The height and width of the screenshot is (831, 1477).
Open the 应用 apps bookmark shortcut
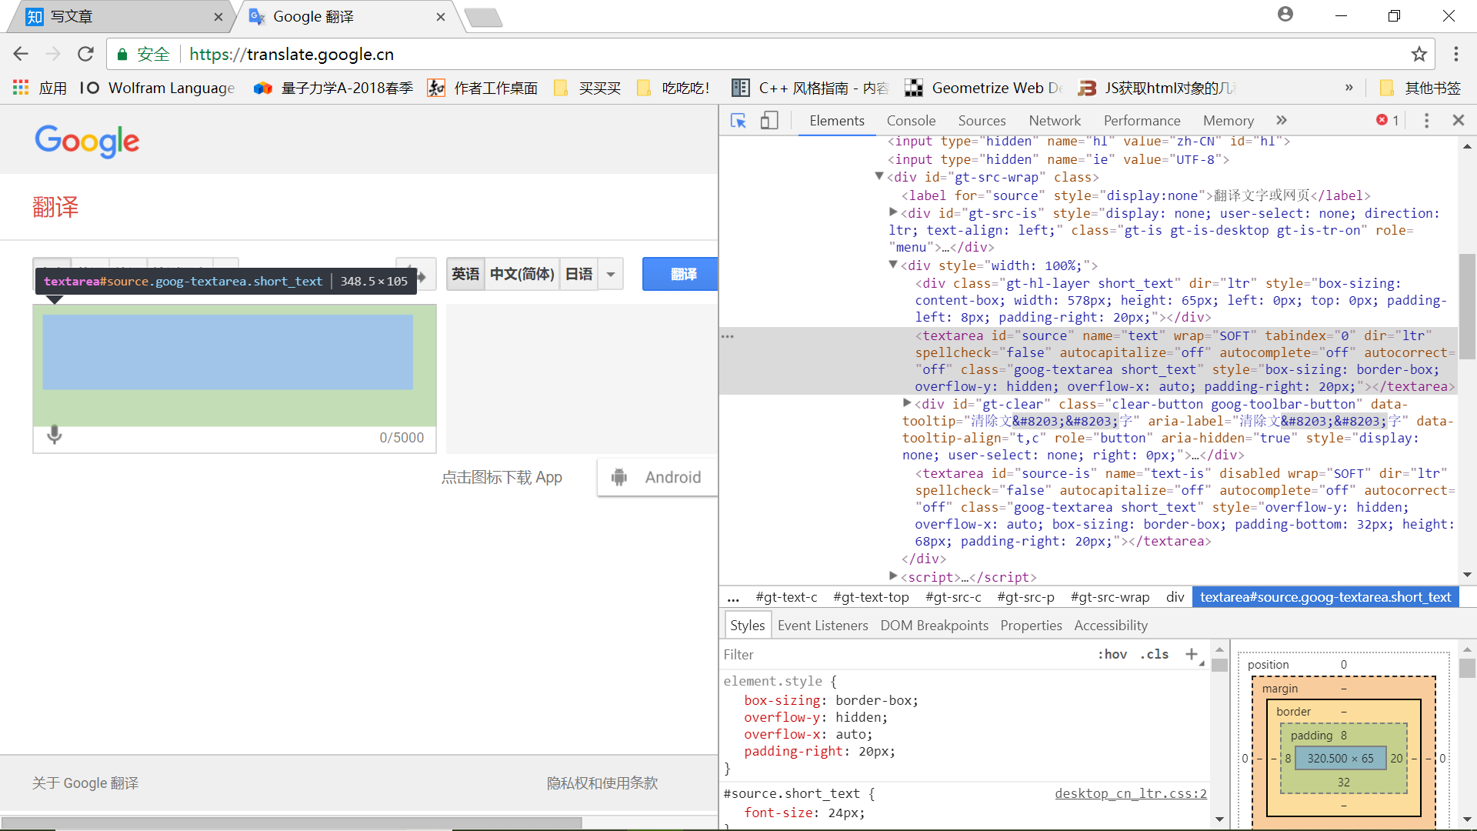pyautogui.click(x=40, y=88)
